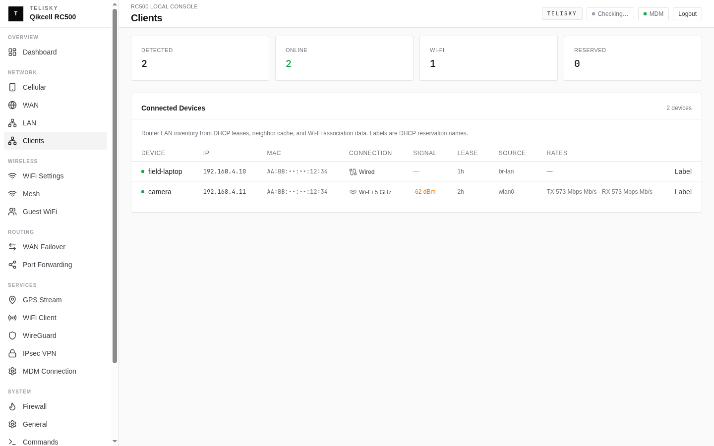This screenshot has height=446, width=714.
Task: Open WAN Failover routing page
Action: click(x=56, y=247)
